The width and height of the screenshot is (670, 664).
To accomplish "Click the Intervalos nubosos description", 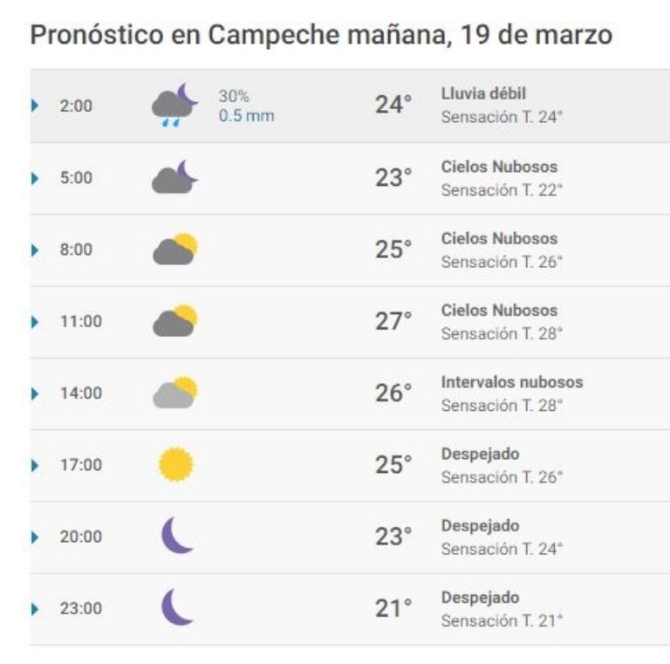I will coord(512,382).
